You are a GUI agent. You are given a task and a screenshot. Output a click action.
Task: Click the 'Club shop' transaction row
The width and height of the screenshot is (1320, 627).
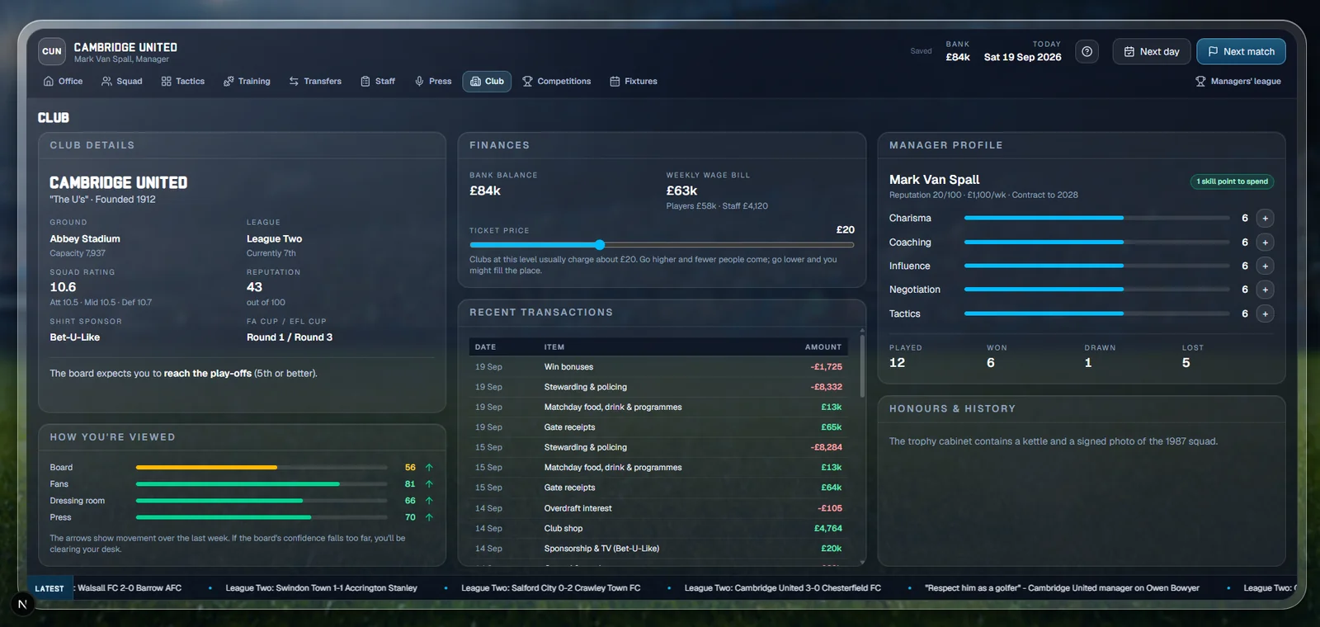[x=658, y=529]
